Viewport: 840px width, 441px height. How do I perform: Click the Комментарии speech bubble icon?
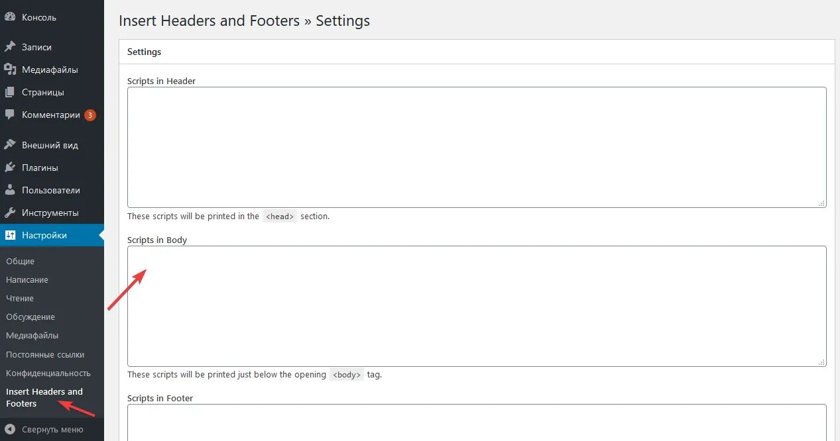[x=10, y=115]
